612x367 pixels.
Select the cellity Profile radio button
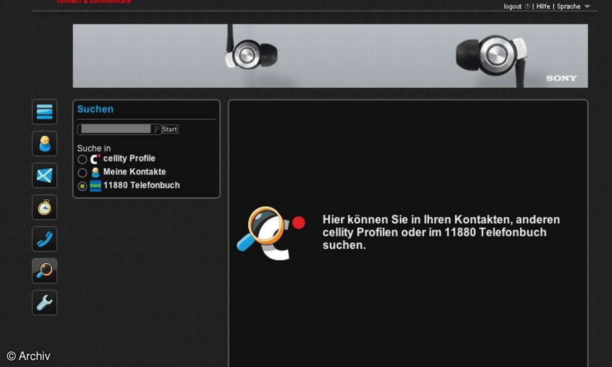pyautogui.click(x=82, y=160)
